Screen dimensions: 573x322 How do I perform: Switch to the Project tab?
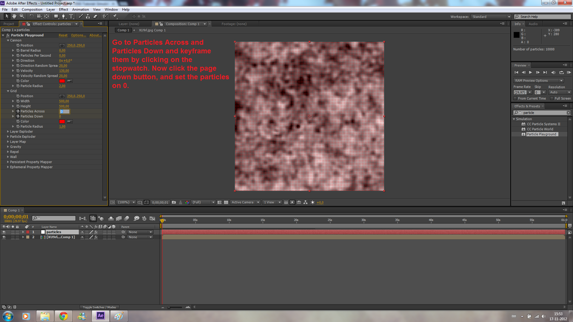coord(9,24)
